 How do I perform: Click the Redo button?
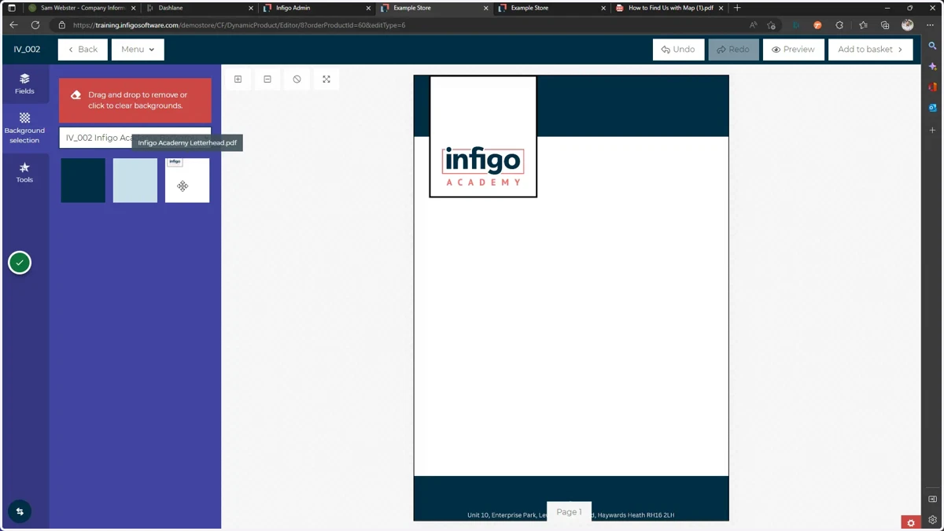point(733,50)
